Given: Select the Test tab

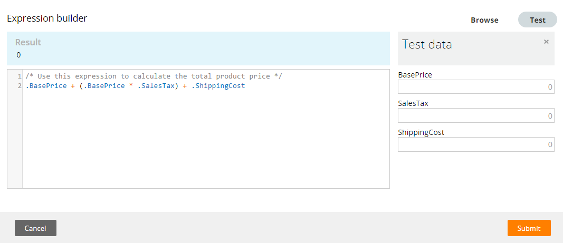Looking at the screenshot, I should click(x=538, y=20).
